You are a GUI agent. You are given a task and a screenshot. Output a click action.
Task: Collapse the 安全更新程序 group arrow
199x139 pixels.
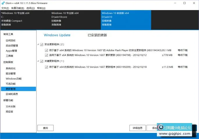click(x=38, y=44)
